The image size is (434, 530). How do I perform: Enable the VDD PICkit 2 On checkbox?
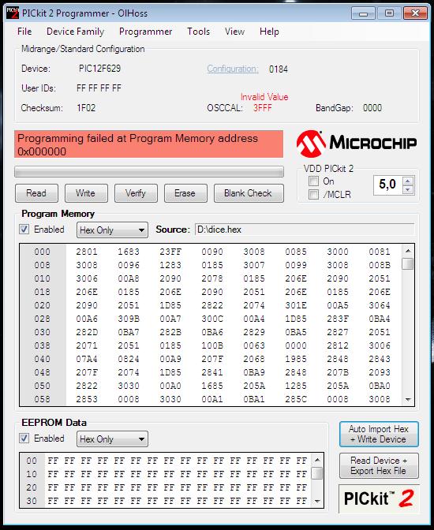313,181
